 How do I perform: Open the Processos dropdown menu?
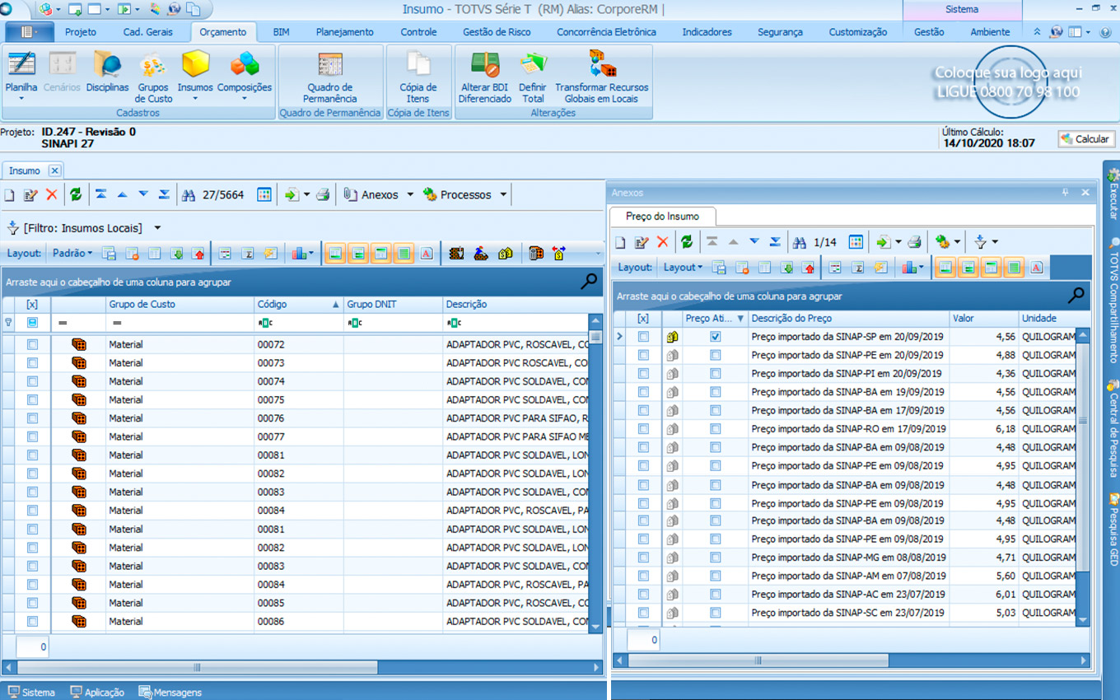coord(502,195)
